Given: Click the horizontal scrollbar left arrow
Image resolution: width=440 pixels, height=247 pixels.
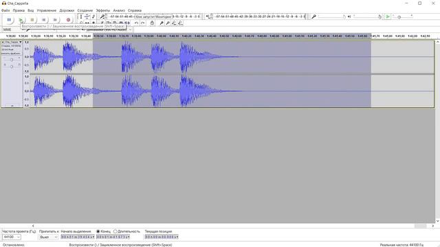Looking at the screenshot, I should pos(33,226).
